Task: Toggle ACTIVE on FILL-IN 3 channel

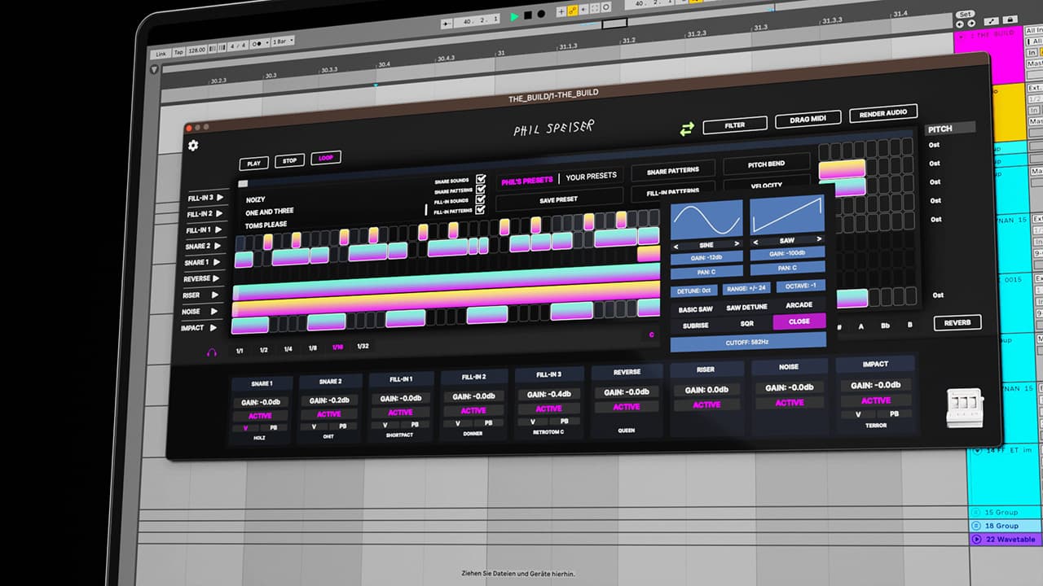Action: (x=548, y=409)
